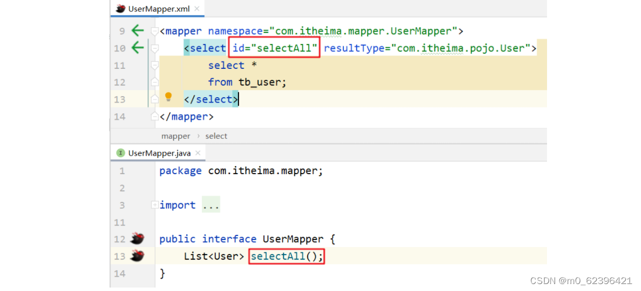Click 'package com.itheima.mapper;' line
Image resolution: width=641 pixels, height=291 pixels.
[241, 171]
